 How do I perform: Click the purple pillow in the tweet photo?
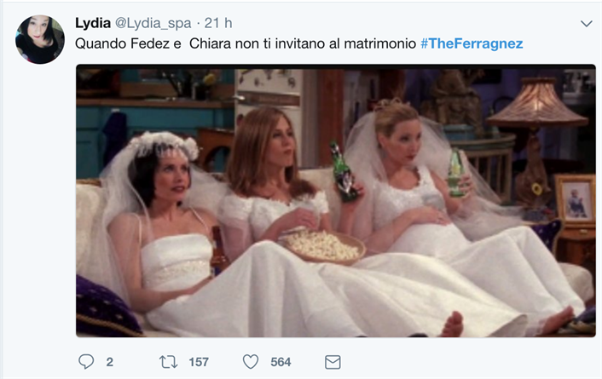pos(107,307)
